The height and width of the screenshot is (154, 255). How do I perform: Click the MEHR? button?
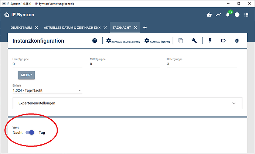(27, 75)
